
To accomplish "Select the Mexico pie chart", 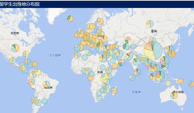I will [13, 61].
